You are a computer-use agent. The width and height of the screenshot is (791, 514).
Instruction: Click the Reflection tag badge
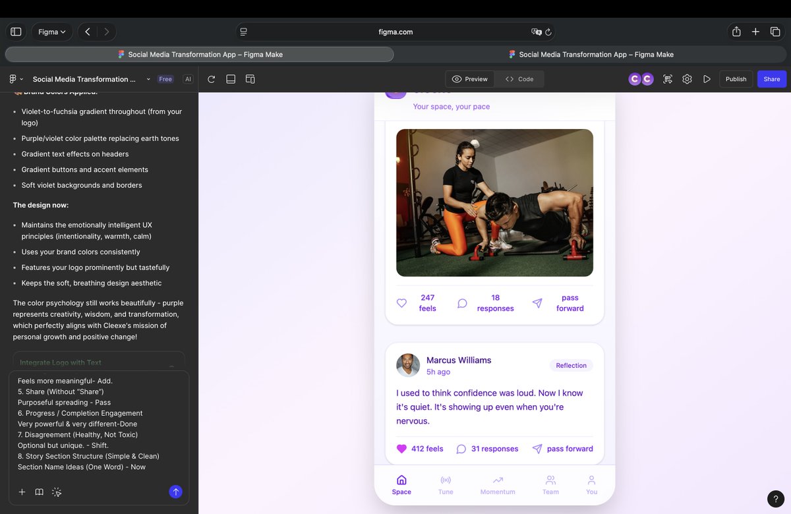(571, 365)
